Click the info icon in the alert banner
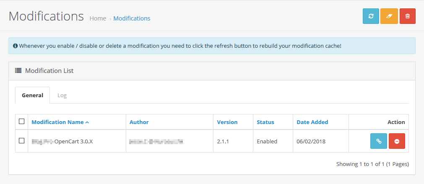The height and width of the screenshot is (184, 424). coord(15,46)
